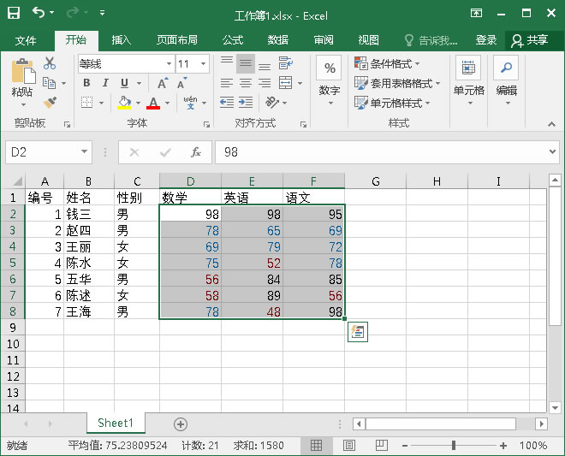Click the Insert Function fx icon
Viewport: 565px width, 456px height.
[x=196, y=152]
